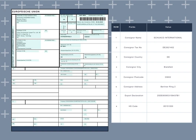Click the Berliner Ring 2 value in the table
196x140 pixels.
(x=168, y=87)
